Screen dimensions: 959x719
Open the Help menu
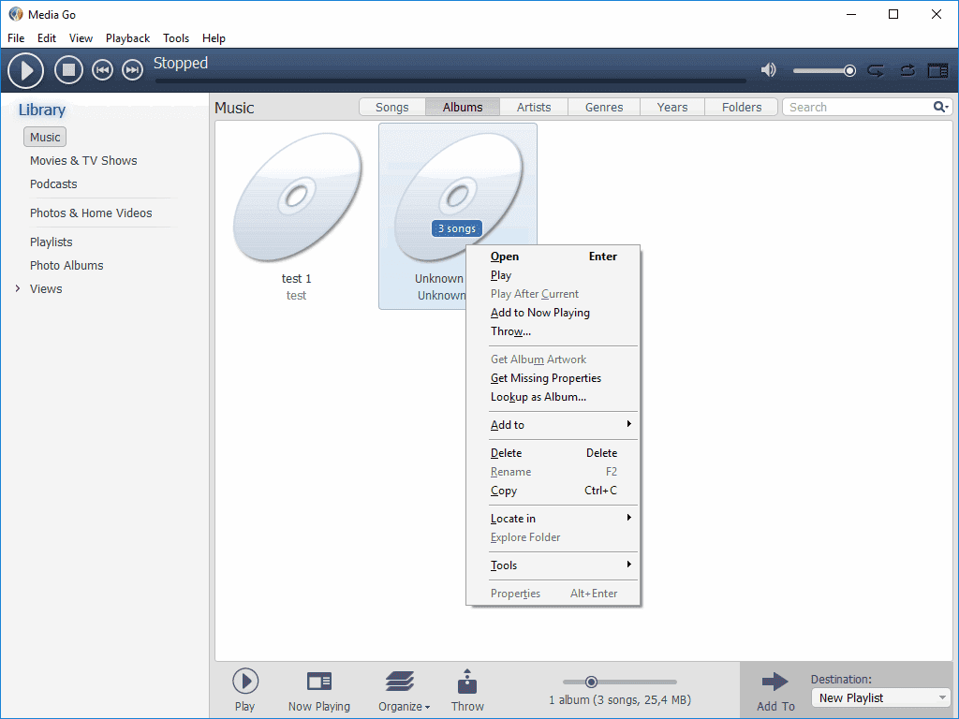214,37
